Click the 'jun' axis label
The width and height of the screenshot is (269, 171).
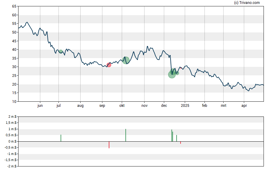[x=40, y=106]
